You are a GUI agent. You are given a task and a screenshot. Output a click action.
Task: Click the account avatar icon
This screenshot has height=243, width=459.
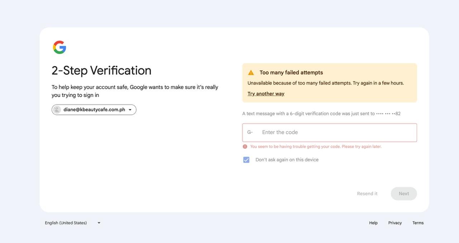coord(57,110)
